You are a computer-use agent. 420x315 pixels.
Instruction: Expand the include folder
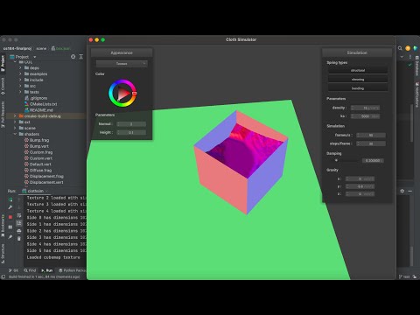[20, 80]
